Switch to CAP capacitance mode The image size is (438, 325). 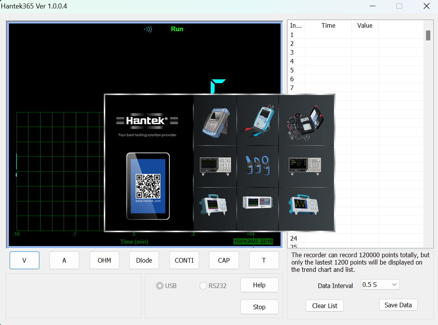(x=224, y=260)
